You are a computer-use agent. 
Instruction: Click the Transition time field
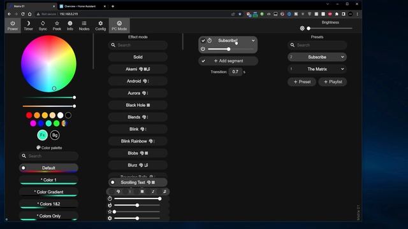[x=235, y=72]
